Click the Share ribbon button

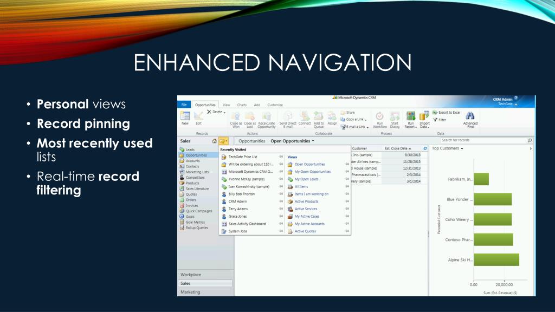click(347, 113)
